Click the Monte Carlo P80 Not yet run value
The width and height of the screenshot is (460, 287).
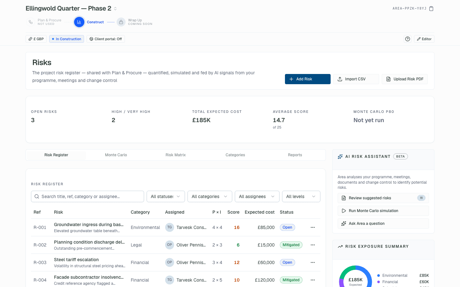(x=369, y=120)
